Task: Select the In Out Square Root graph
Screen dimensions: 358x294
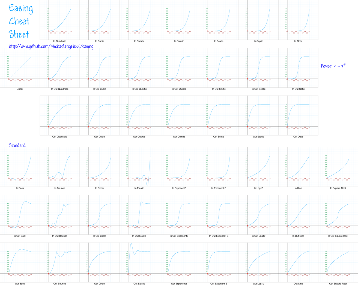Action: pyautogui.click(x=338, y=215)
